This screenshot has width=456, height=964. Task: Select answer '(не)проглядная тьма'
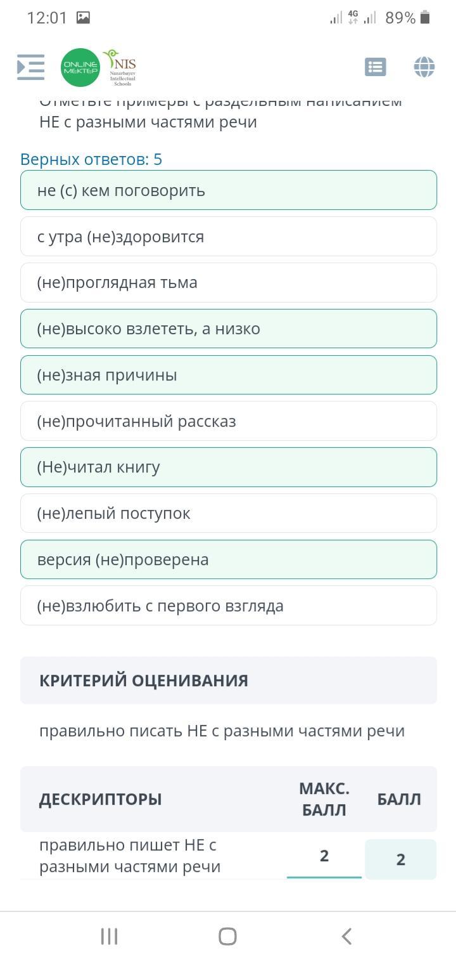tap(228, 283)
